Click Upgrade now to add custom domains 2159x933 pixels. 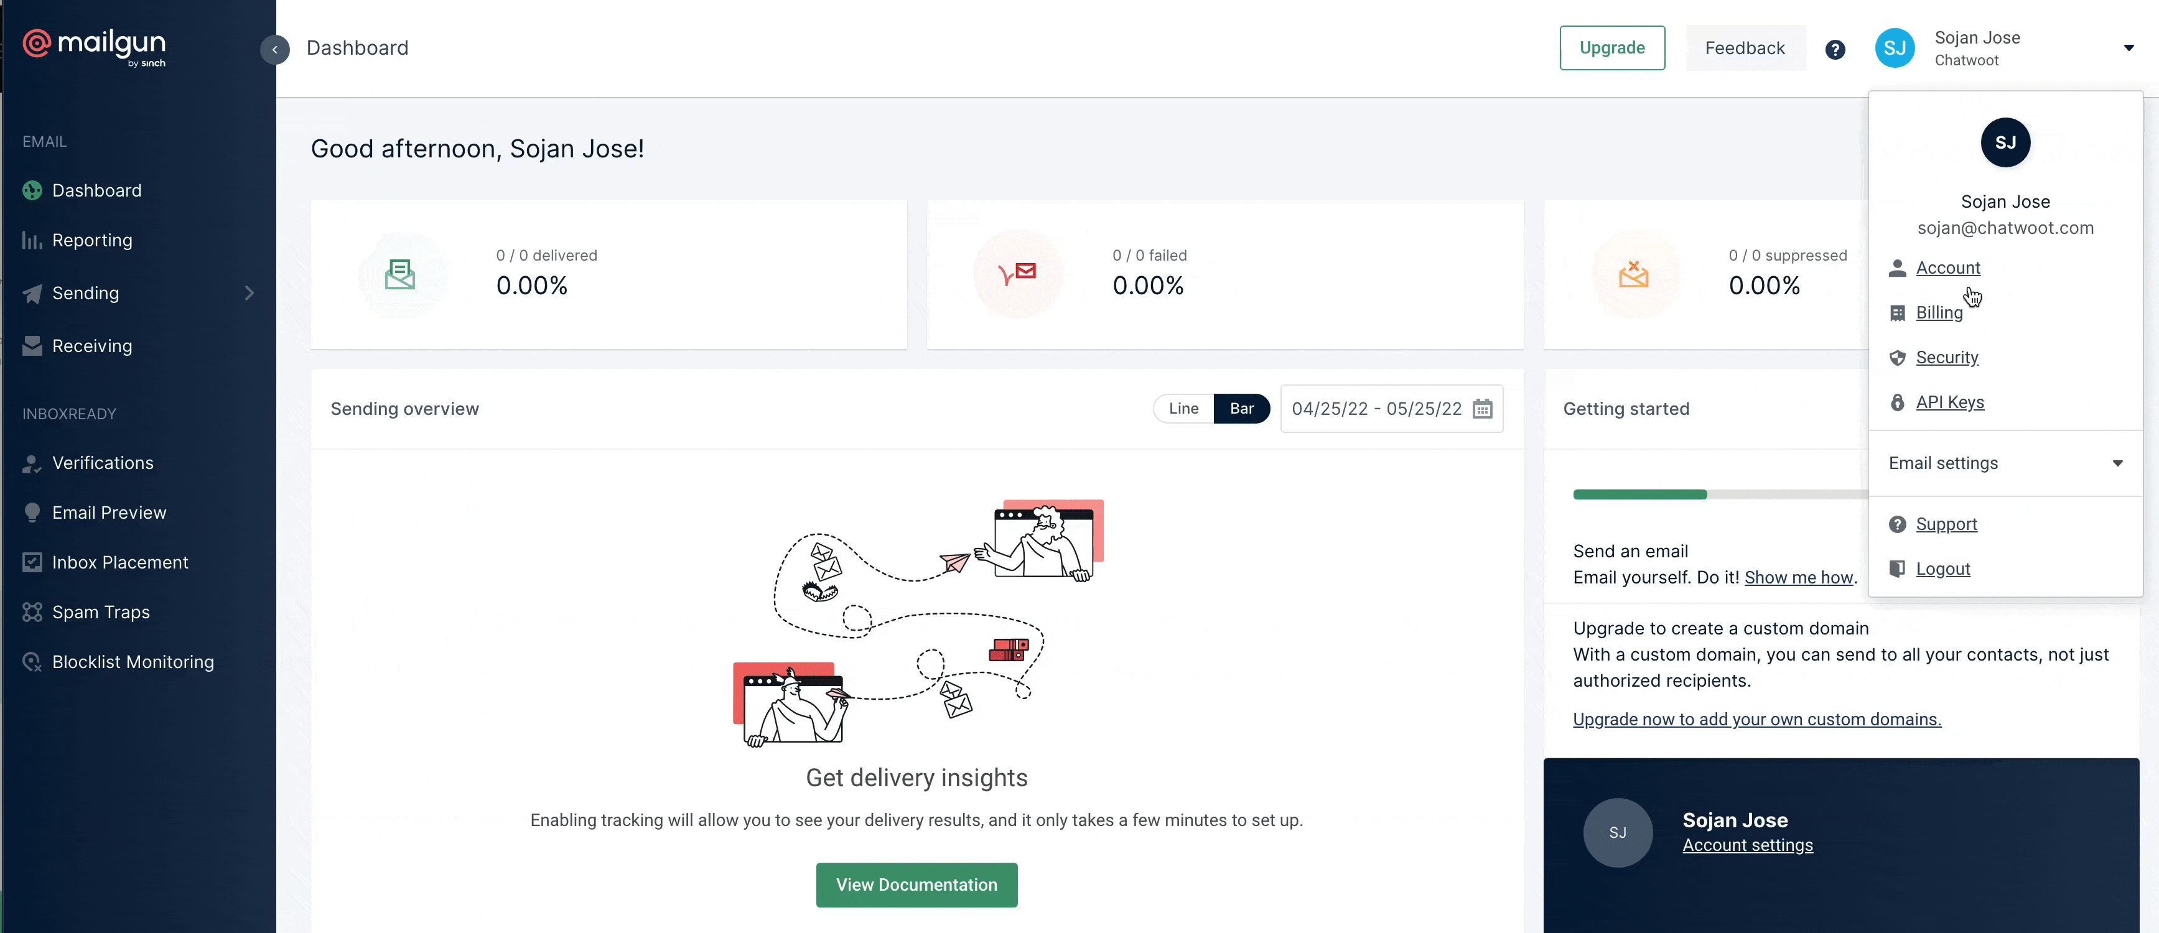[1757, 720]
